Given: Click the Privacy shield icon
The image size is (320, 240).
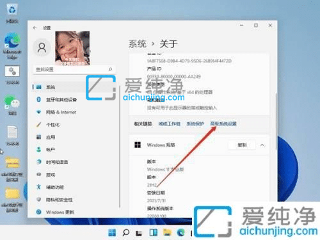Looking at the screenshot, I should pos(38,200).
